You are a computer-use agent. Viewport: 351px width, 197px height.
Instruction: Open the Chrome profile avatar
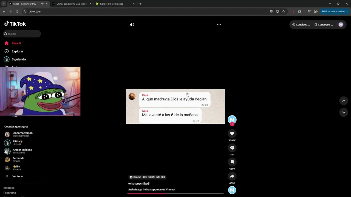click(316, 11)
